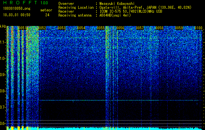Screen dimensions: 205x130
Task: Click the 0054 time marker
Action: click(x=81, y=28)
